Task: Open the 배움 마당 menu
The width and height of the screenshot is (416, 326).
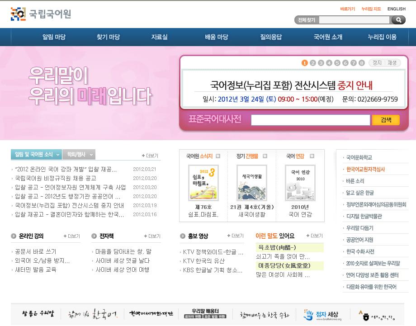Action: pos(217,37)
